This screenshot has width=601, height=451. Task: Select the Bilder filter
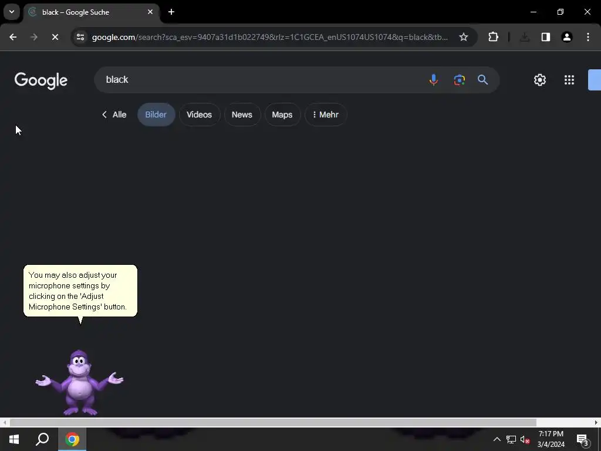(156, 115)
